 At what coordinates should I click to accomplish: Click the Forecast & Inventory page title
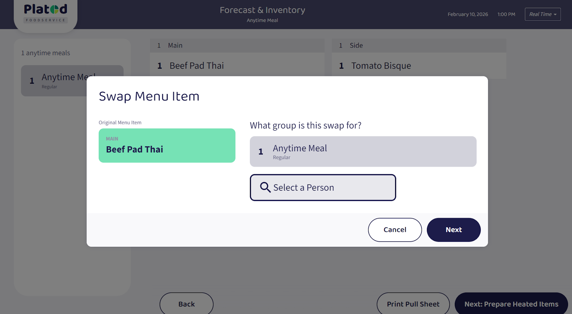(x=262, y=10)
